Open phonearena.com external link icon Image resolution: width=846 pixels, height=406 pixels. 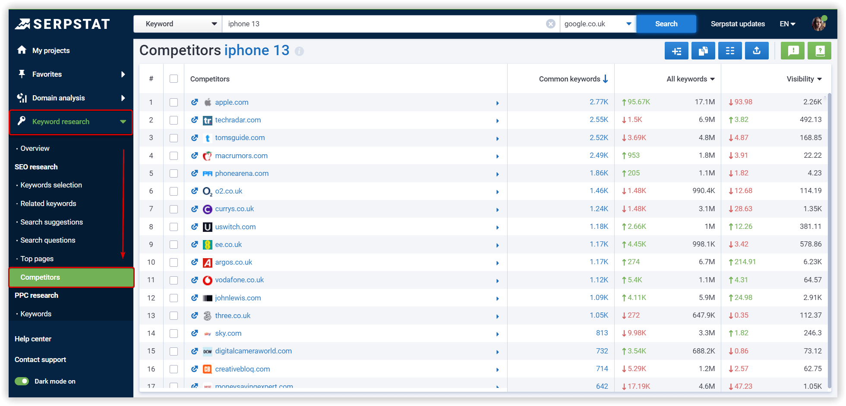click(x=195, y=173)
